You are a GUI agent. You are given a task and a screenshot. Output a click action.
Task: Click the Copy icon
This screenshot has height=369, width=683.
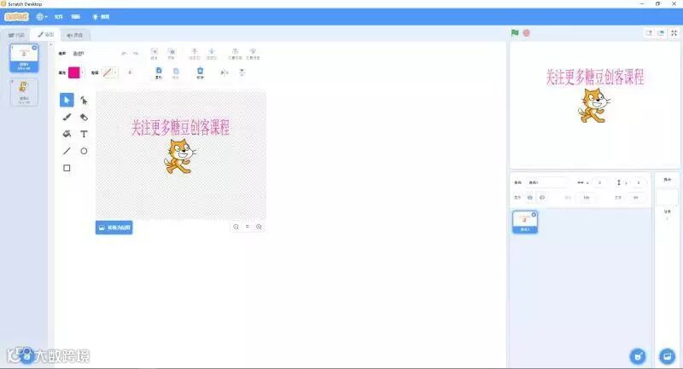click(159, 72)
